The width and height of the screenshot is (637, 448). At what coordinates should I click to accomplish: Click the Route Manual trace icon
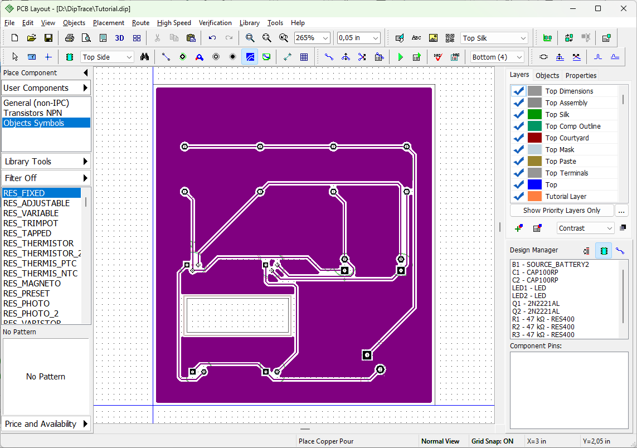pyautogui.click(x=329, y=57)
